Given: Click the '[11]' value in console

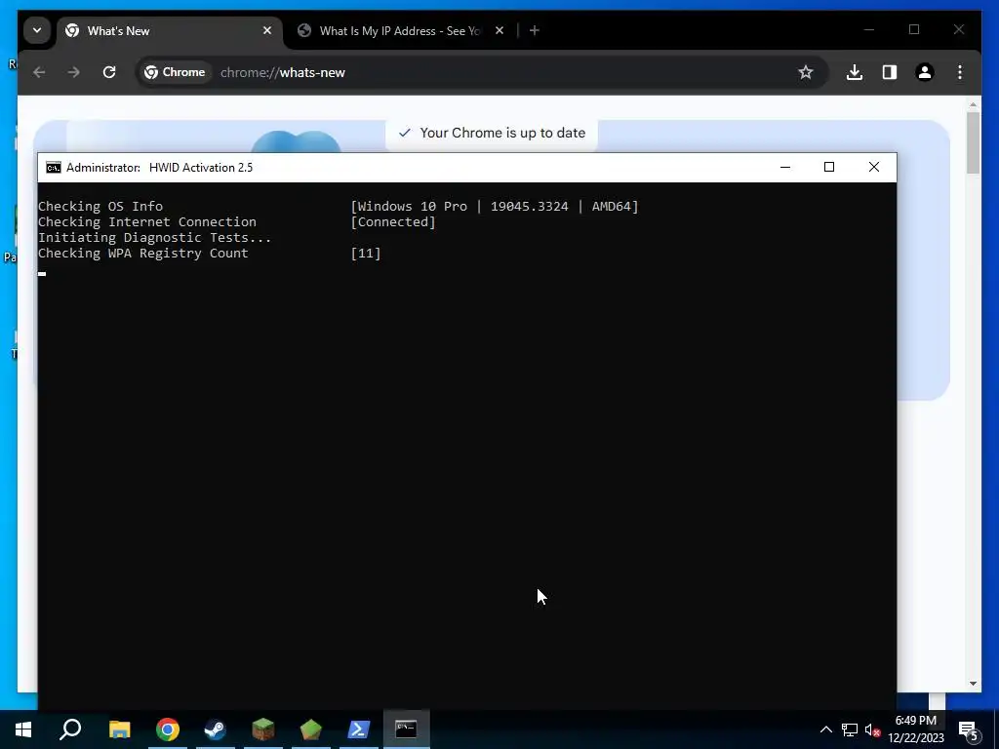Looking at the screenshot, I should pos(366,254).
